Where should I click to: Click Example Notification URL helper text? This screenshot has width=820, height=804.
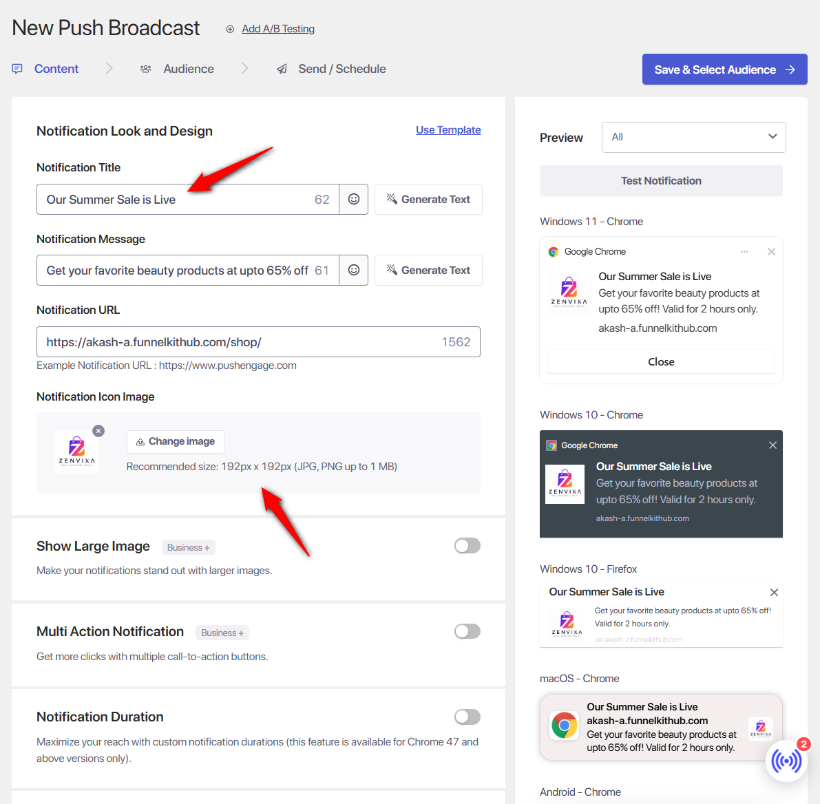tap(167, 366)
